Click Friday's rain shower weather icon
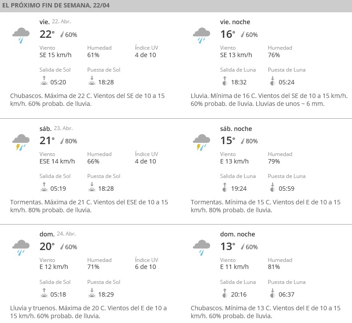 pos(21,35)
